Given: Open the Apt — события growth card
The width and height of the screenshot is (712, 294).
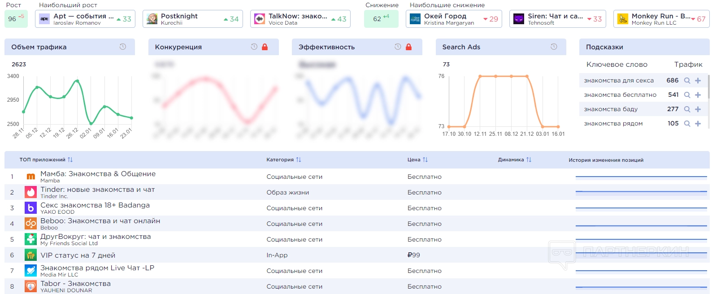Looking at the screenshot, I should point(85,19).
